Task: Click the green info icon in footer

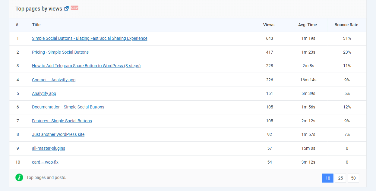Action: click(x=19, y=177)
